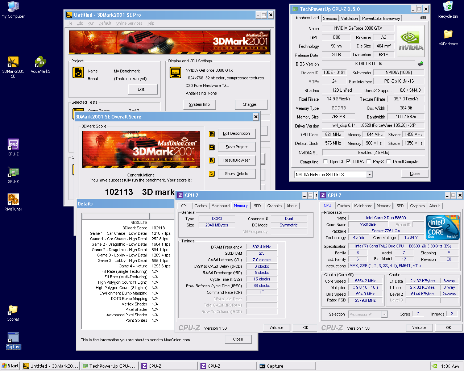Screen dimensions: 464x371
Task: Switch to TechPowerUp GPU-Z taskbar button
Action: click(x=109, y=366)
